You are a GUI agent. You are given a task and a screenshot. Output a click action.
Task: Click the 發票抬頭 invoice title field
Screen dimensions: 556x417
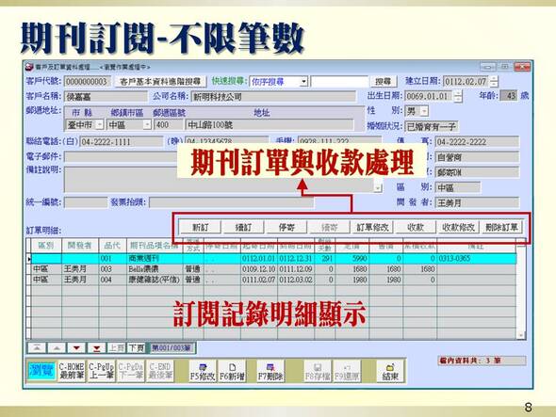pyautogui.click(x=231, y=202)
